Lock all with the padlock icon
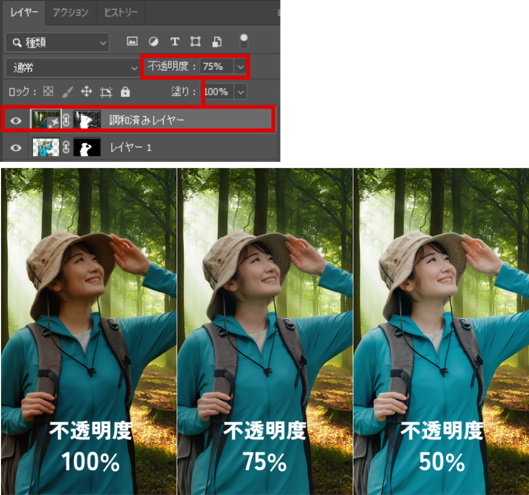 125,92
